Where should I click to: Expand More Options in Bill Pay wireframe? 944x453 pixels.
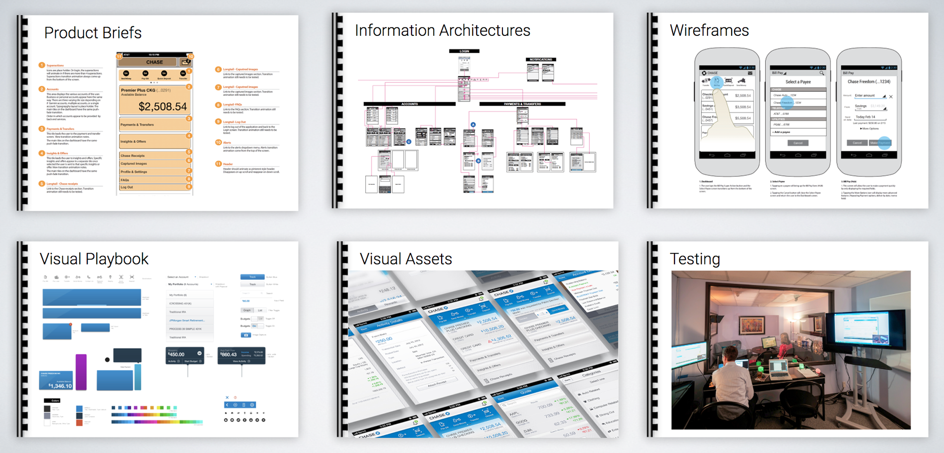(869, 129)
